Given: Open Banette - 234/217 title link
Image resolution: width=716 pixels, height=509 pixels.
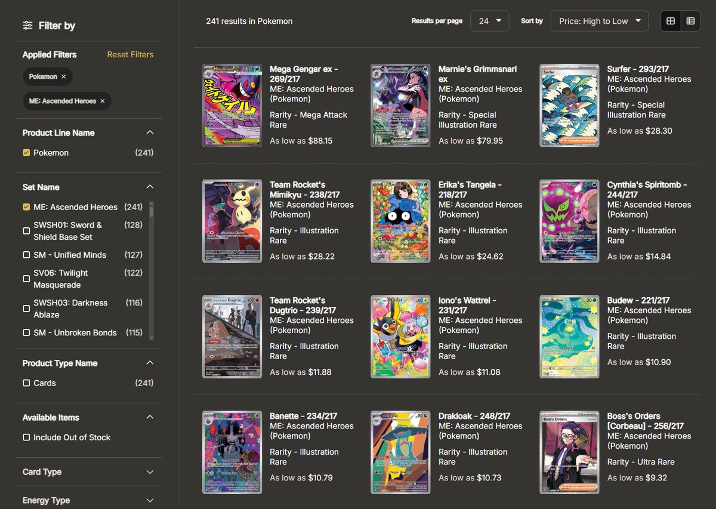Looking at the screenshot, I should pos(304,416).
